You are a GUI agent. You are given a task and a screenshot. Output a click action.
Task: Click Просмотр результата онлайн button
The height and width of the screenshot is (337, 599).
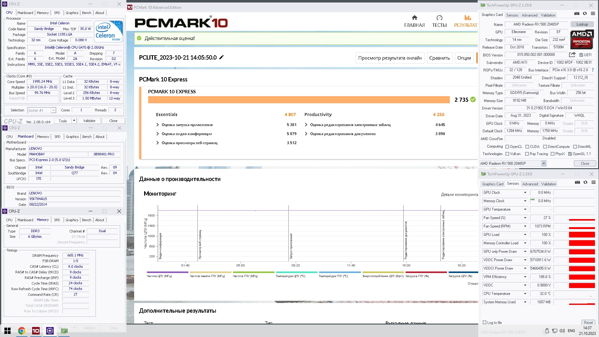click(390, 58)
